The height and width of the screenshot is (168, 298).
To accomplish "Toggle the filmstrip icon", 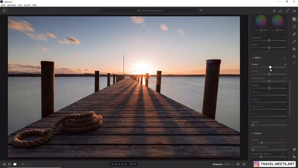I will pos(238,164).
